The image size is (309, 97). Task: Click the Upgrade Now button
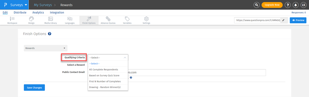point(272,5)
